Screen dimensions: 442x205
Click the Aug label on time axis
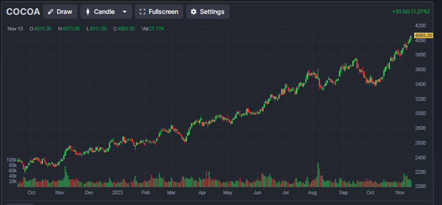tap(312, 192)
